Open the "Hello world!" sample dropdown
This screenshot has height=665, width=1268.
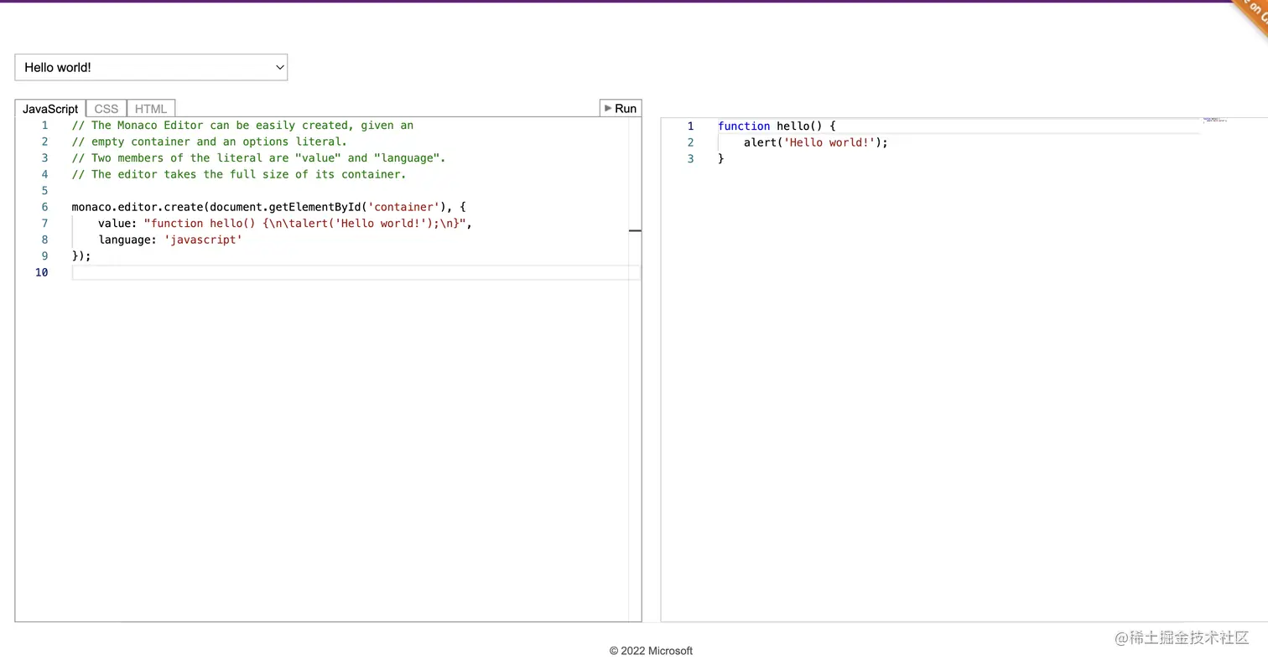(x=151, y=67)
